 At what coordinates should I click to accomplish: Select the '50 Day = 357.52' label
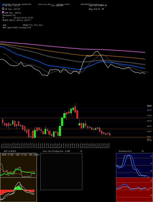coord(13,9)
